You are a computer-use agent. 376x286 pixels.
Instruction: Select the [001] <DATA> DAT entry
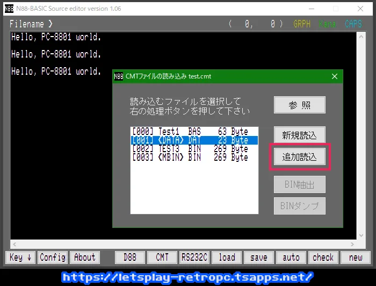pyautogui.click(x=190, y=140)
